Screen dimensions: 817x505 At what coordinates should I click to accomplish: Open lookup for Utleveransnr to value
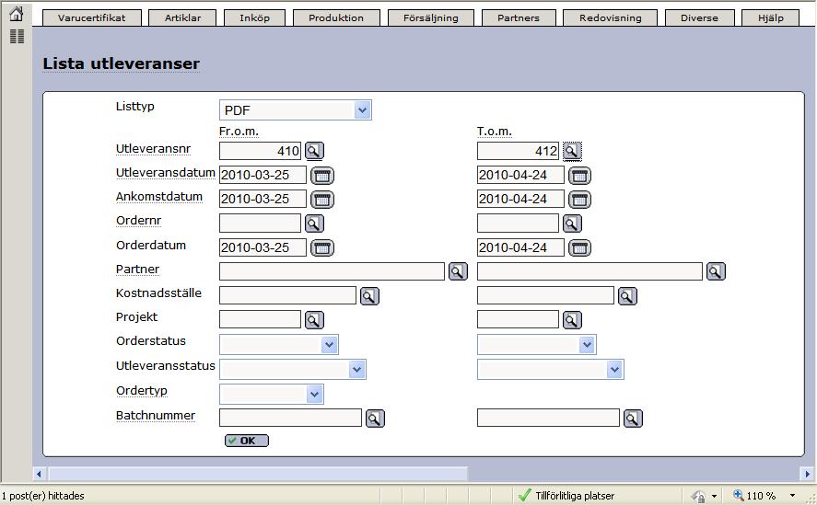572,151
